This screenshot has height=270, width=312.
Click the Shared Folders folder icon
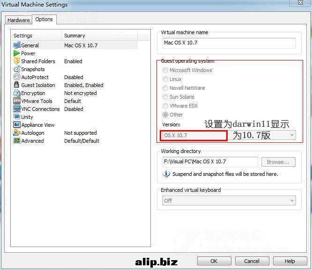[17, 61]
